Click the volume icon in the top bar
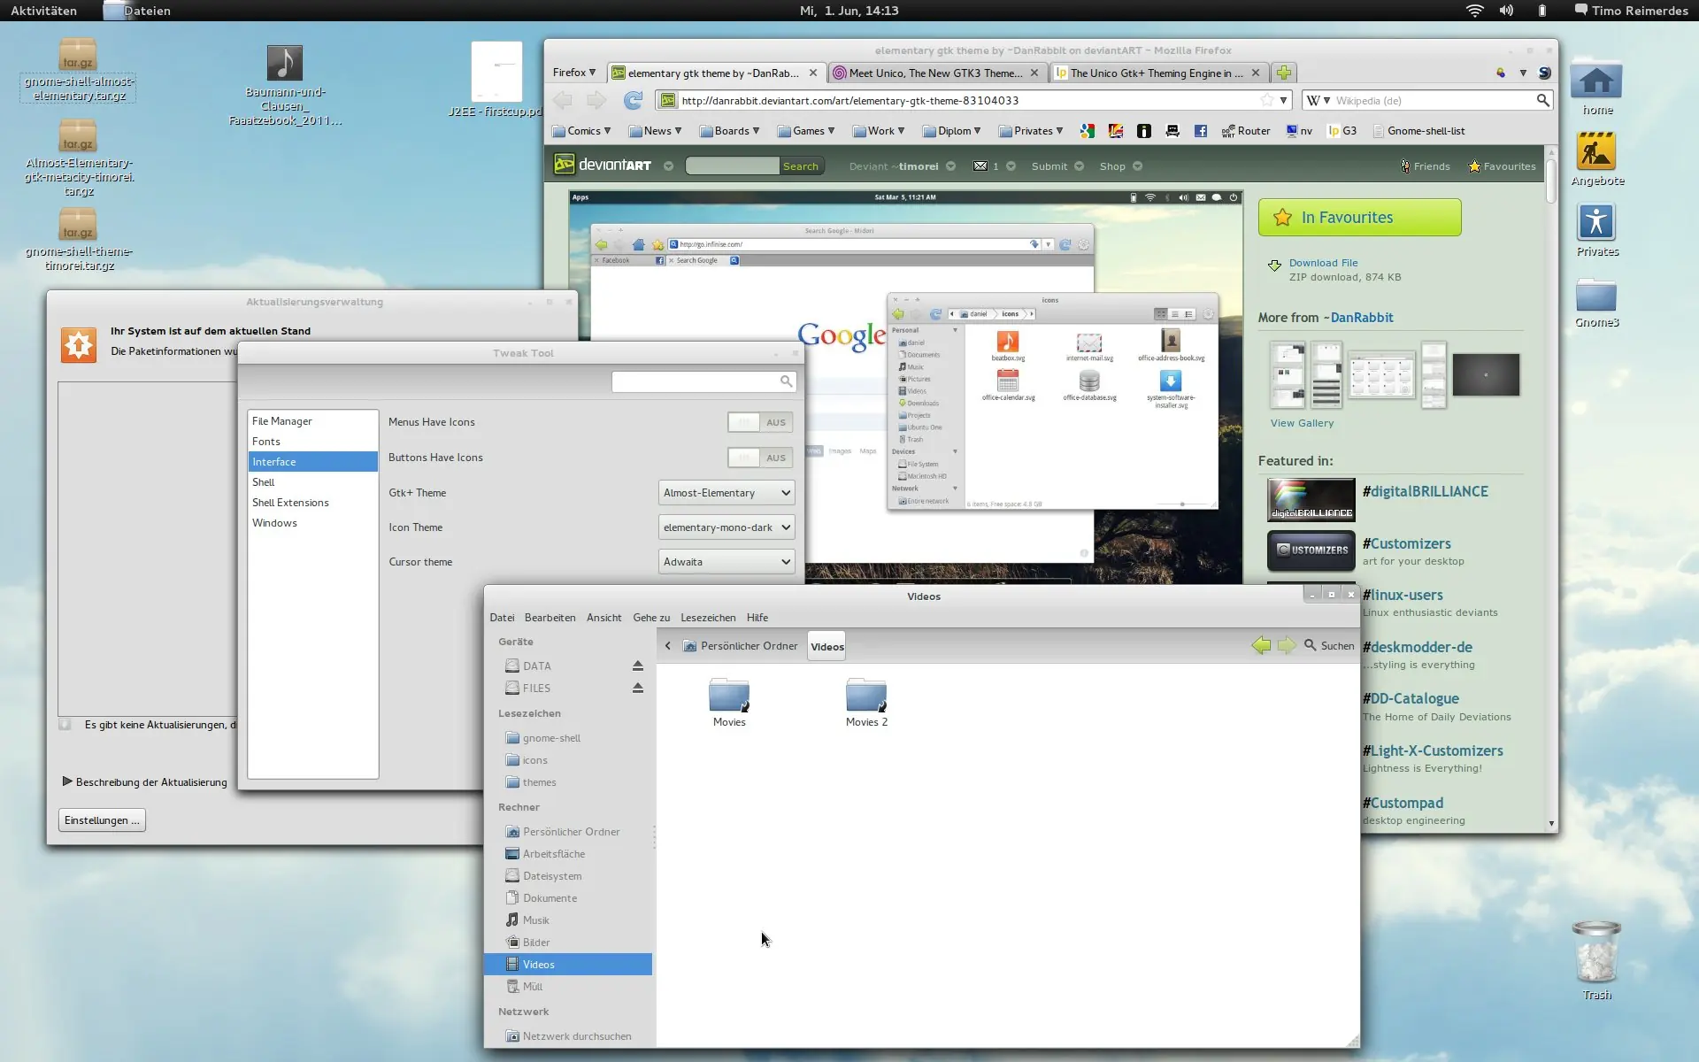This screenshot has width=1699, height=1062. (x=1506, y=11)
